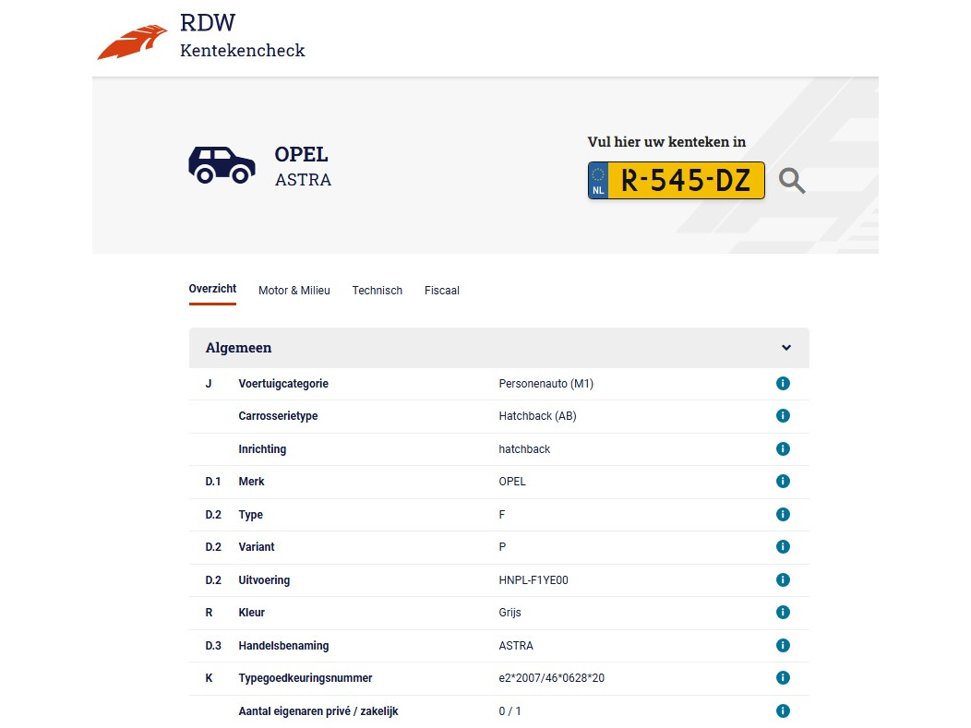This screenshot has height=728, width=971.
Task: Click the RDW orange logo
Action: pyautogui.click(x=132, y=42)
